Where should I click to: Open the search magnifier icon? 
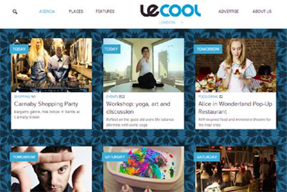tap(15, 11)
